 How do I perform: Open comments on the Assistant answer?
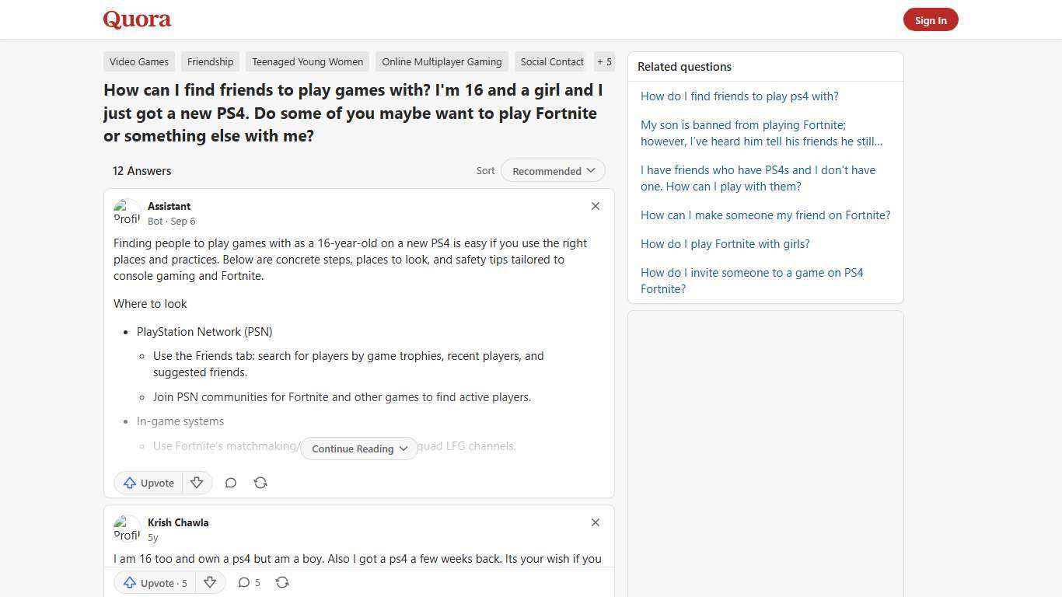pyautogui.click(x=231, y=483)
